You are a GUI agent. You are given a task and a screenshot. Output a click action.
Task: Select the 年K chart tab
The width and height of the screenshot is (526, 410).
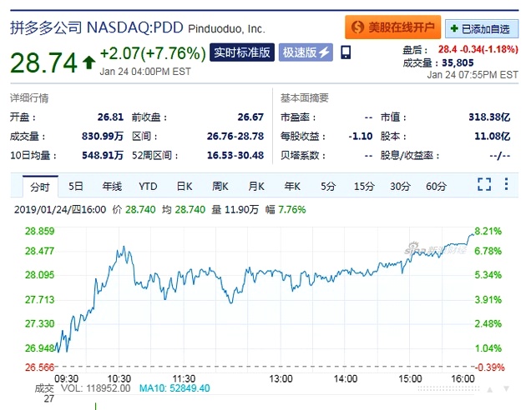coord(292,186)
